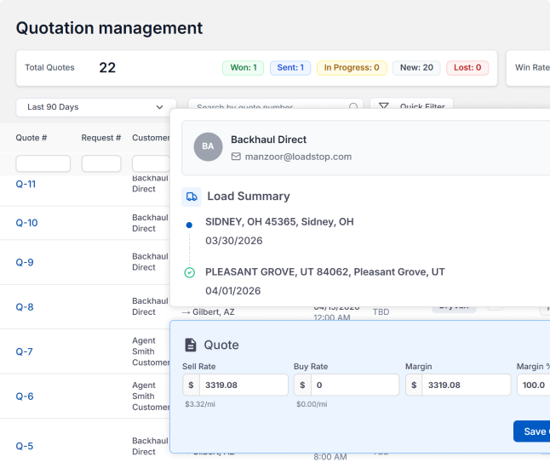The width and height of the screenshot is (550, 468).
Task: Click the Quick Filter funnel icon
Action: [x=384, y=106]
